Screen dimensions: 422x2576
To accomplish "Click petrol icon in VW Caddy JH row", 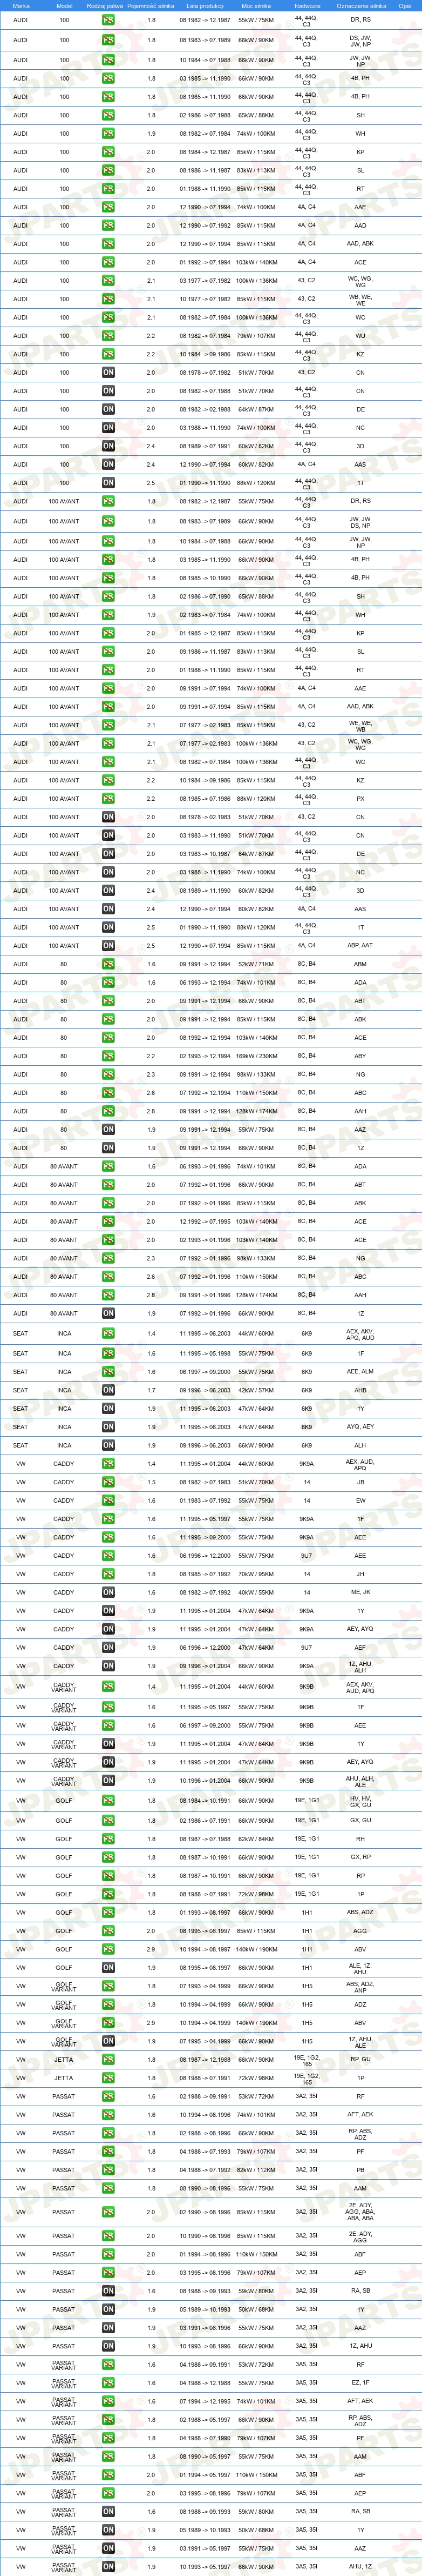I will 108,1574.
